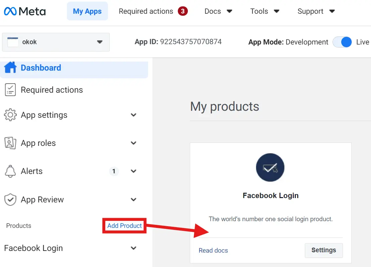Image resolution: width=371 pixels, height=267 pixels.
Task: Click the Add Product link
Action: point(124,226)
